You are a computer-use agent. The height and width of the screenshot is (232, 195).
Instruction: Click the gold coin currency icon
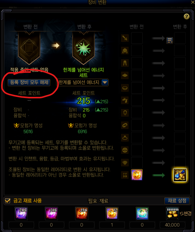coord(173,213)
